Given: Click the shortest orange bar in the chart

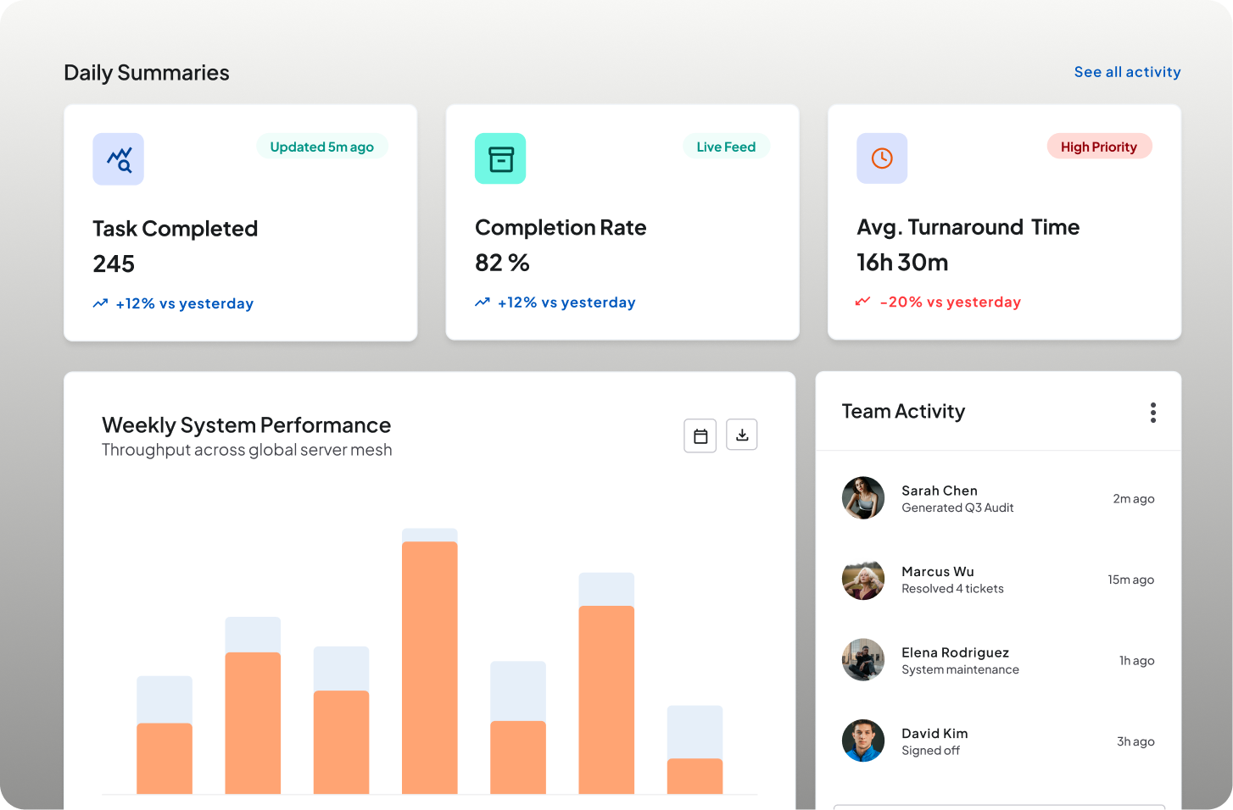Looking at the screenshot, I should tap(695, 776).
